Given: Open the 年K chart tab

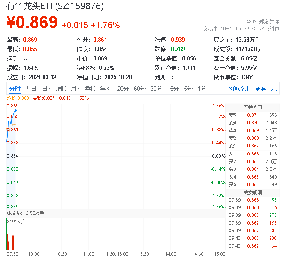Looking at the screenshot, I should (x=104, y=89).
